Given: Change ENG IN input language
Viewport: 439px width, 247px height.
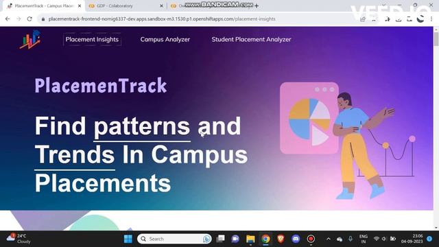Looking at the screenshot, I should [364, 239].
